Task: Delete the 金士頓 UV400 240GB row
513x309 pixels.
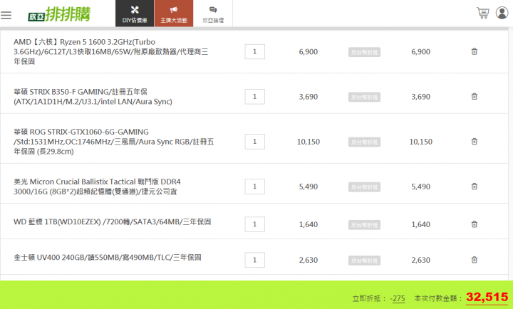Action: (x=474, y=260)
